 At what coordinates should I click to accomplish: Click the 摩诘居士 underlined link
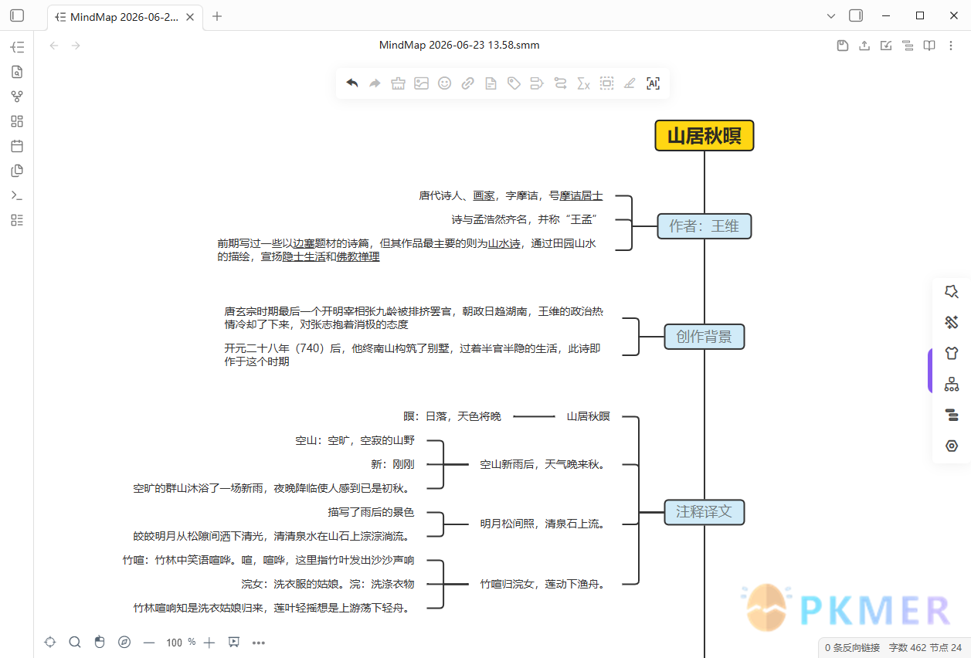[x=582, y=196]
